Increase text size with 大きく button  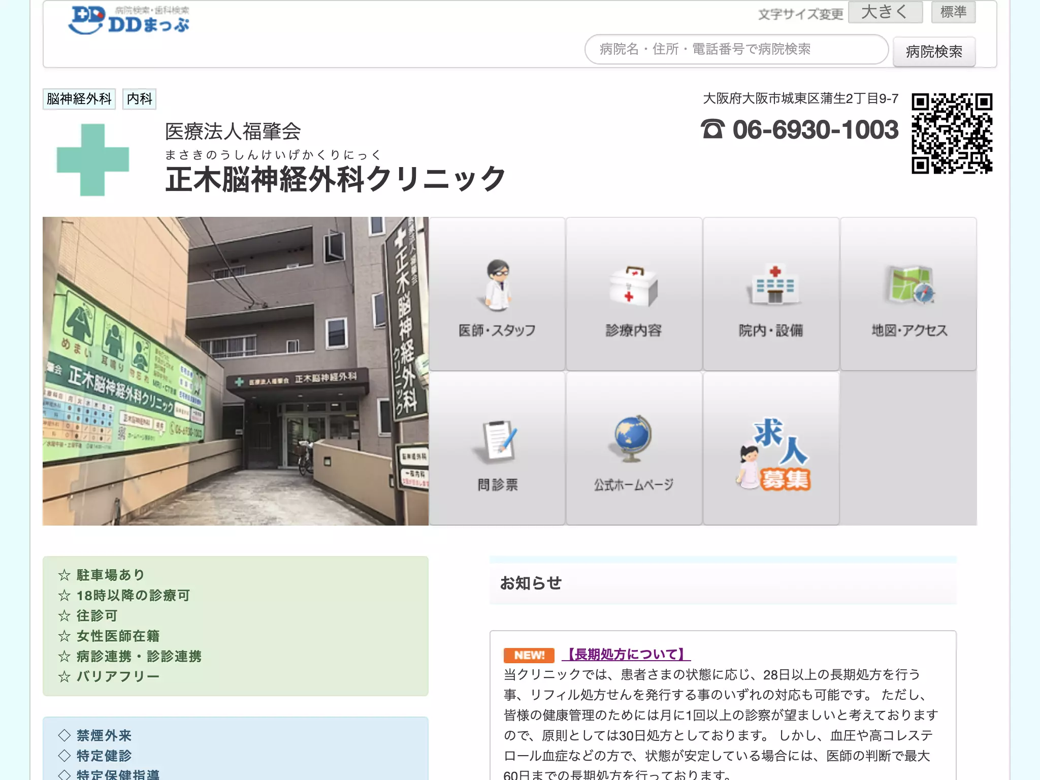[885, 12]
